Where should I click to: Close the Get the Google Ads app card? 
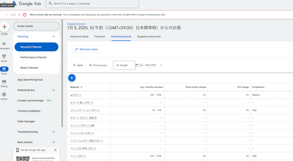coord(55,150)
